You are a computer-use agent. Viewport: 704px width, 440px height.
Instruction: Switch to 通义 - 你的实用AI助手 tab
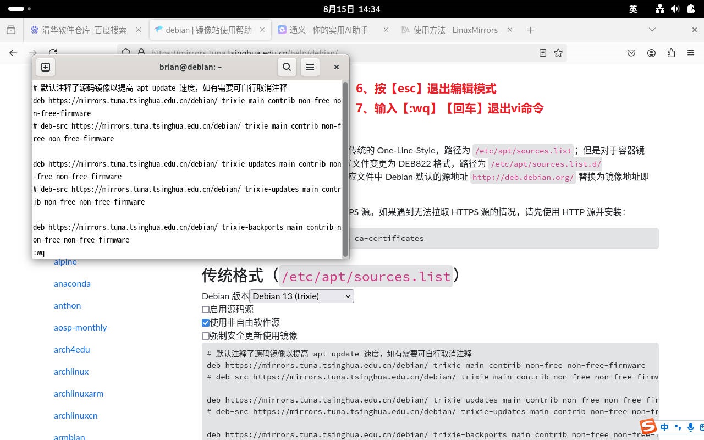coord(334,30)
